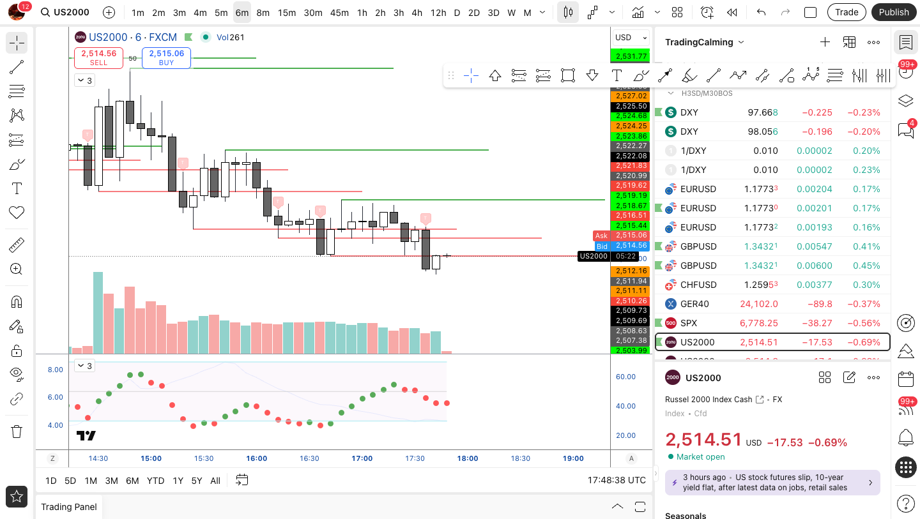Screen dimensions: 920x519
Task: Open the Help Center question mark icon
Action: (x=905, y=503)
